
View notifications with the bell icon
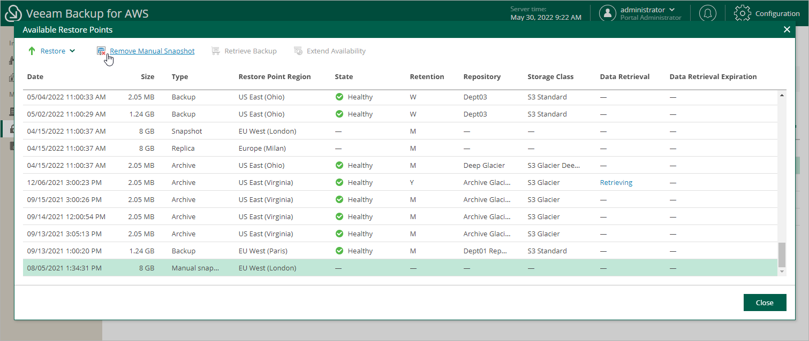[708, 13]
